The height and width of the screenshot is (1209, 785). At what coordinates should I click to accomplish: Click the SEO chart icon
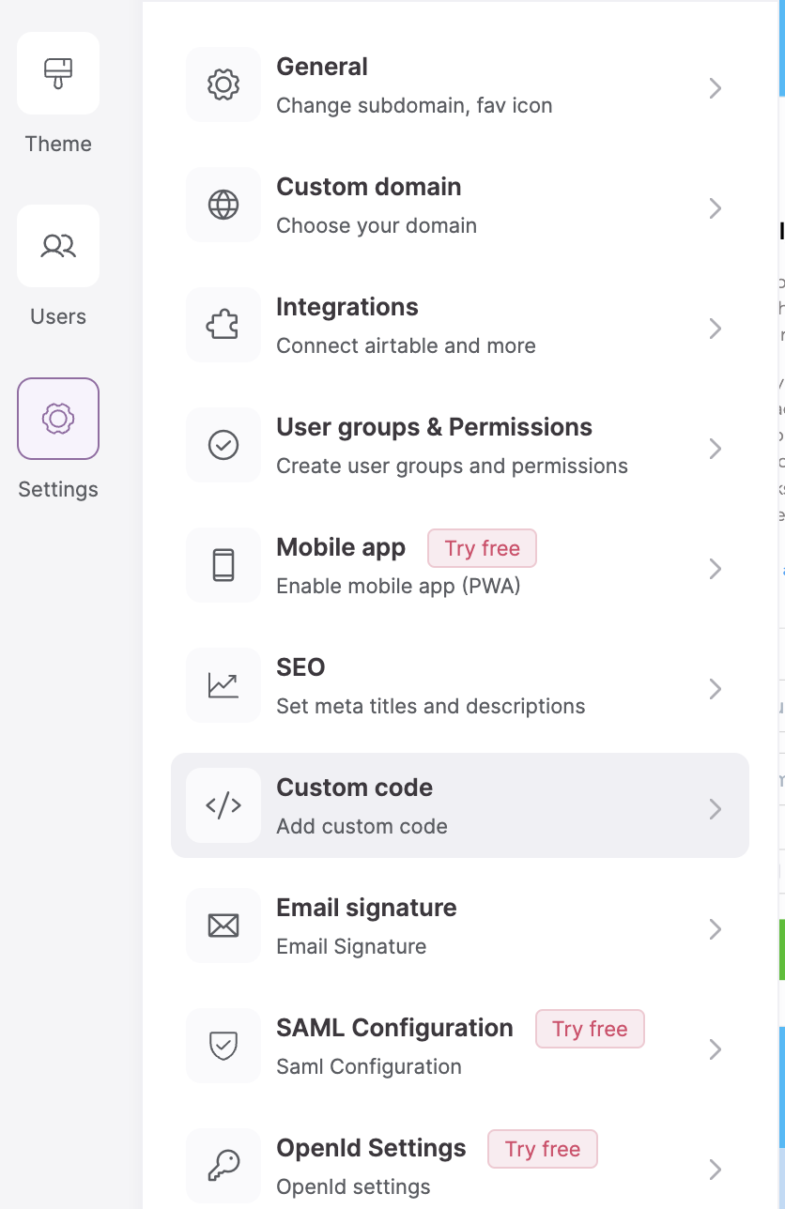[223, 685]
